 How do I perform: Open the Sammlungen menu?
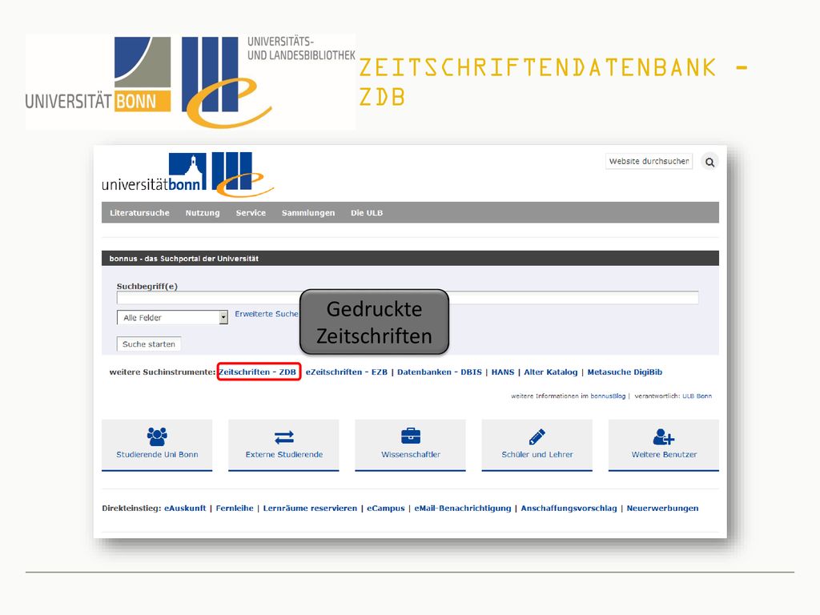(308, 213)
